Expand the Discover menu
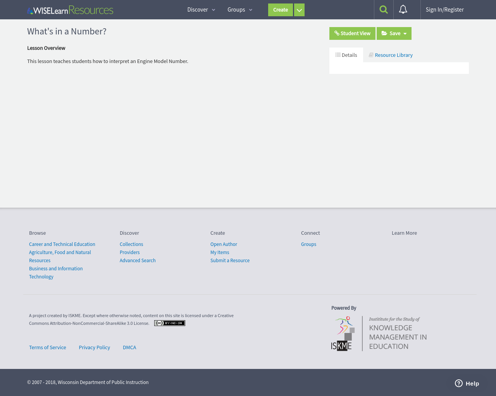The height and width of the screenshot is (396, 496). click(201, 10)
